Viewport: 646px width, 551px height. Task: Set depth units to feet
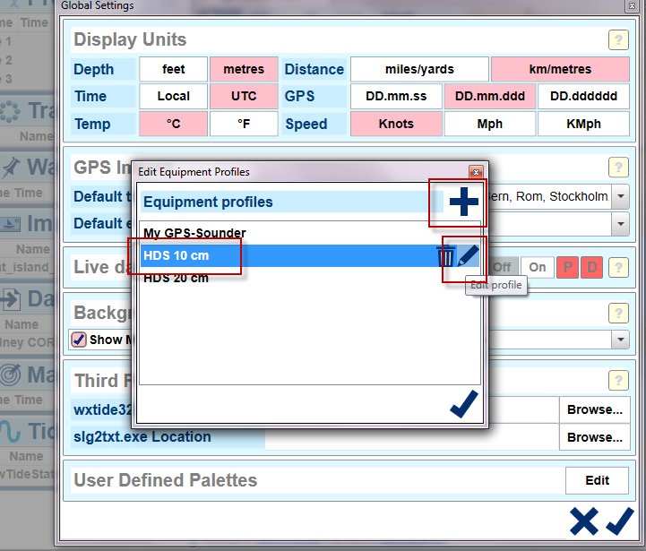[173, 69]
